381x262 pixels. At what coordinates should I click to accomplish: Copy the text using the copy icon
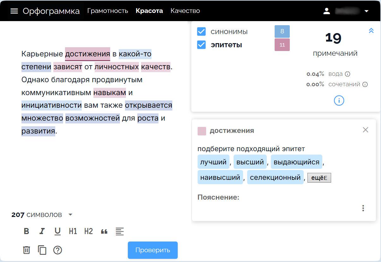click(x=42, y=250)
